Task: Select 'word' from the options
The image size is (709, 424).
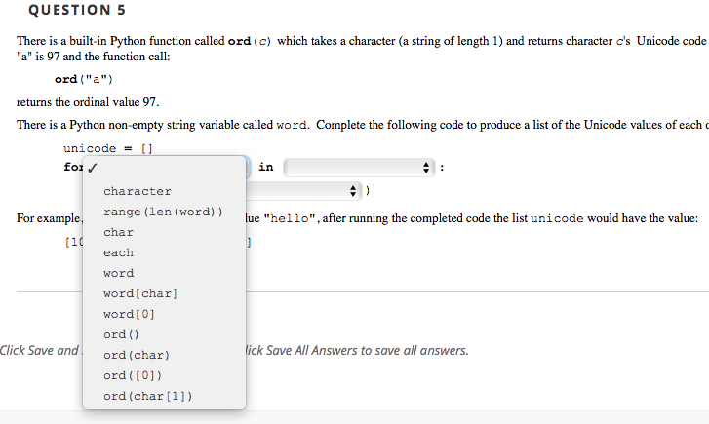Action: pos(119,273)
